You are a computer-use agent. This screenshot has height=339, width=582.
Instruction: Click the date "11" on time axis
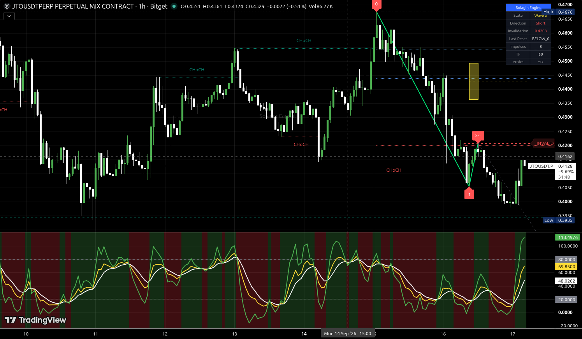tap(95, 334)
